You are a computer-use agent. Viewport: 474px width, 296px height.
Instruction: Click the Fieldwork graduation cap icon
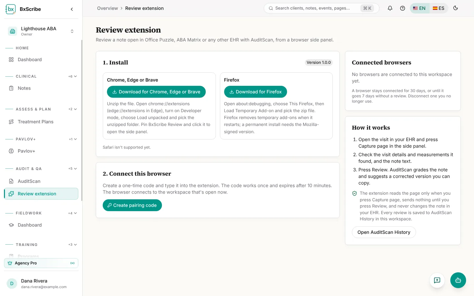click(x=11, y=225)
